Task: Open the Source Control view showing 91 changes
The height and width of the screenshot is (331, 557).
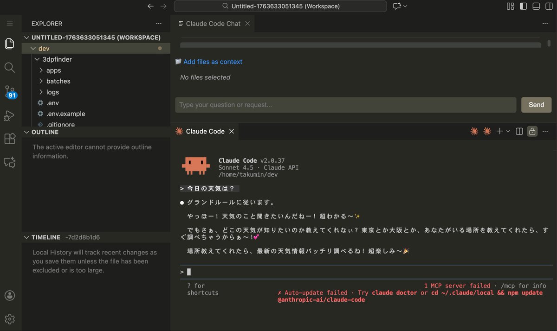Action: [x=10, y=91]
